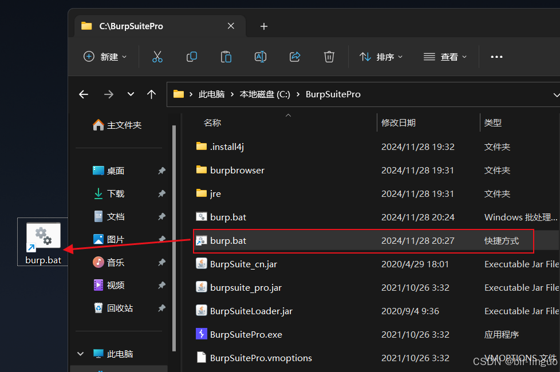Collapse the 此电脑 tree node chevron
Viewport: 560px width, 372px height.
point(80,354)
